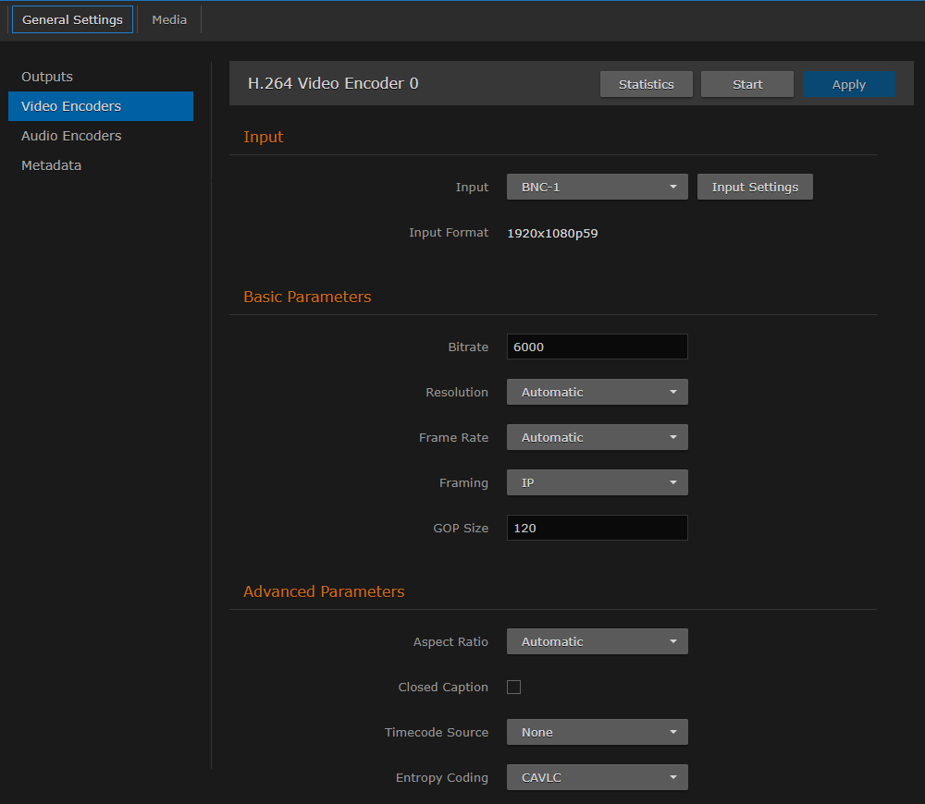Click the Bitrate input field
Viewport: 925px width, 804px height.
coord(597,347)
